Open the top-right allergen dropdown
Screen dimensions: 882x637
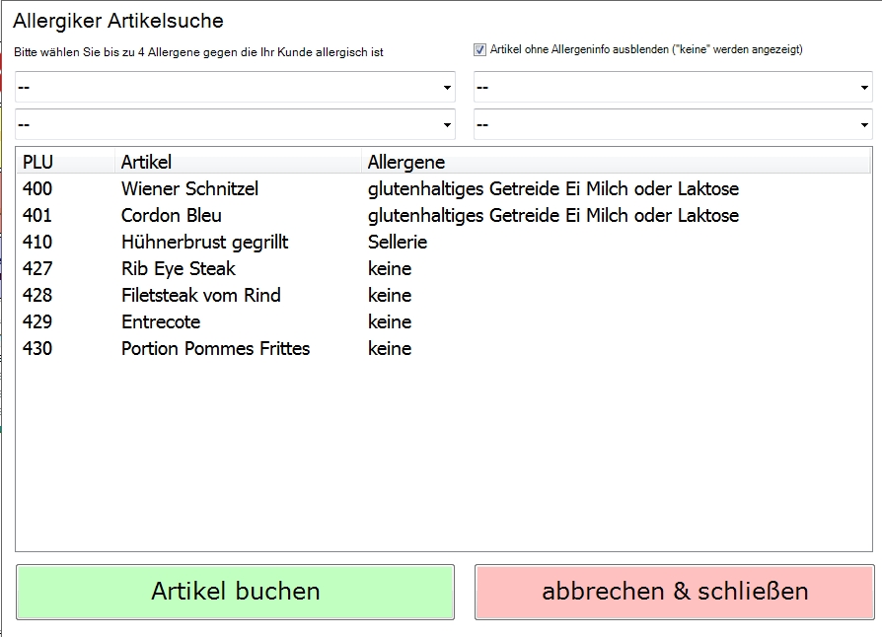click(673, 87)
